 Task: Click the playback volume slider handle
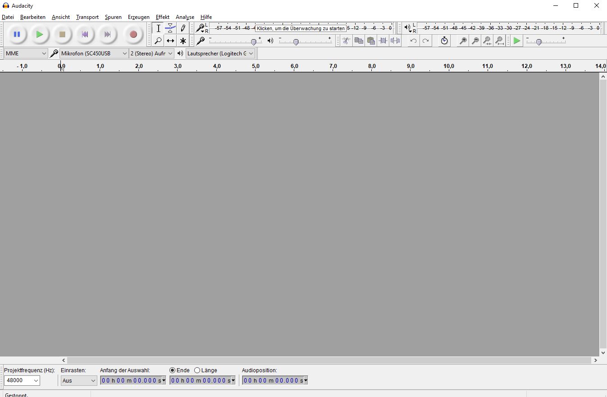pyautogui.click(x=296, y=42)
